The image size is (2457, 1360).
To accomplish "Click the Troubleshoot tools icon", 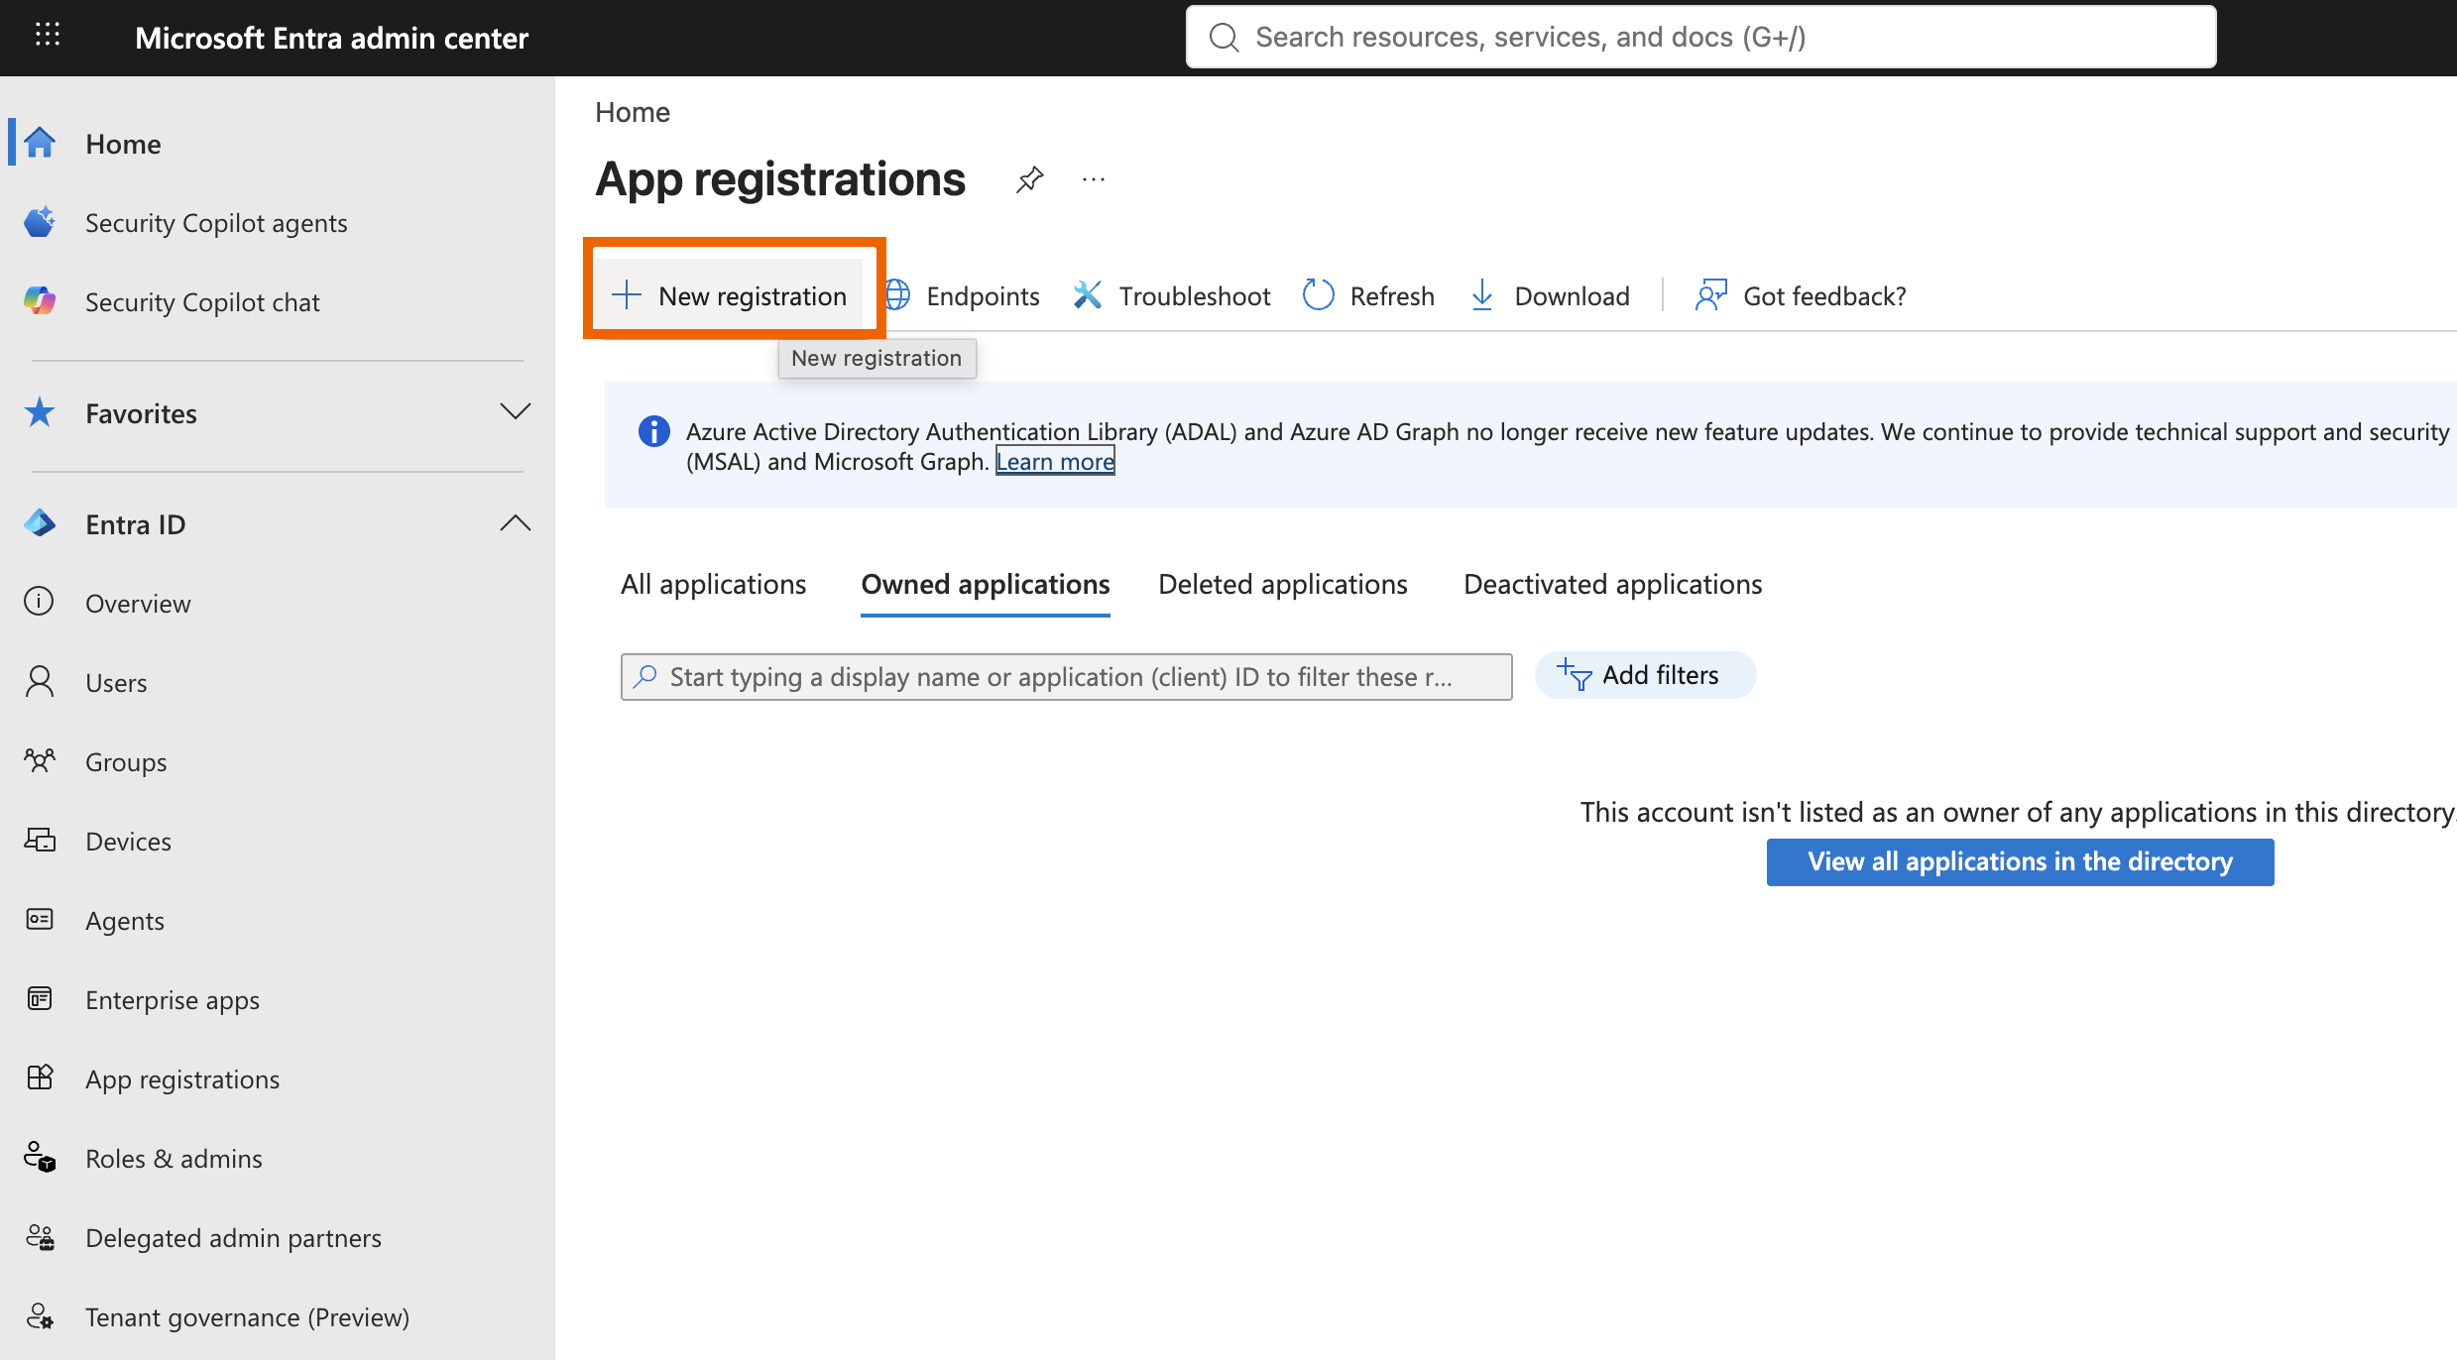I will 1088,295.
